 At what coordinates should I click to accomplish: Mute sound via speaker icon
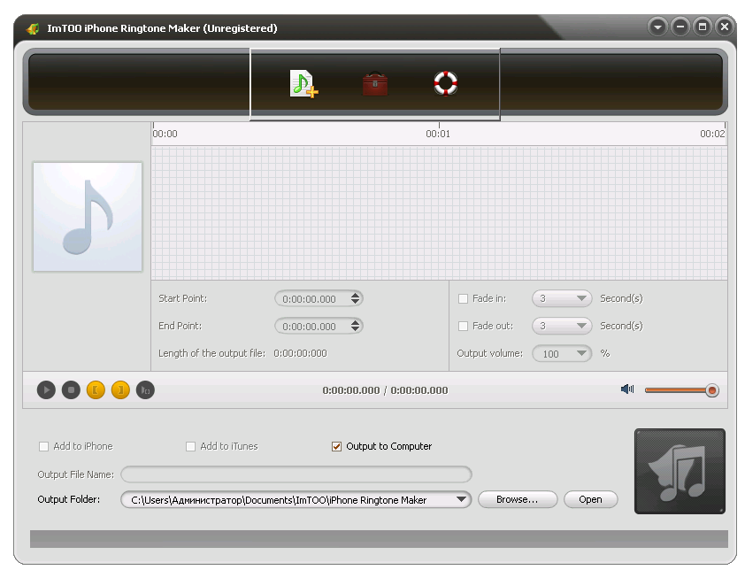[627, 389]
